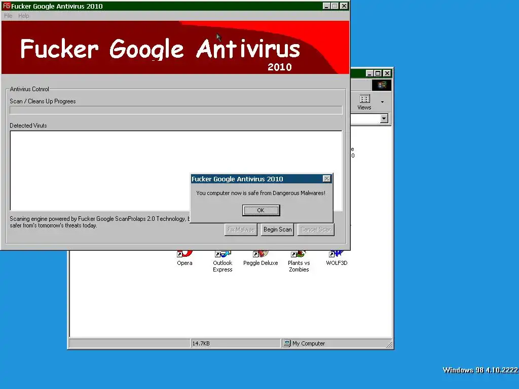The image size is (519, 389).
Task: Close the safe-from-malwares message dialog
Action: 327,179
